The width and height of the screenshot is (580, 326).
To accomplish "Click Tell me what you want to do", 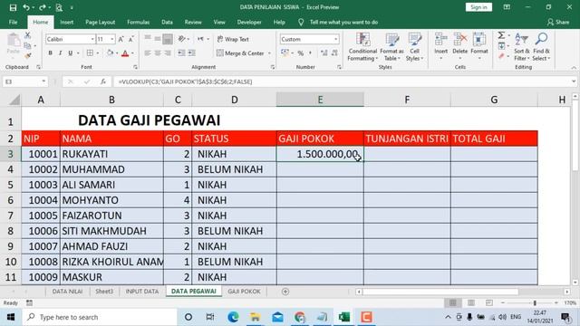I will (343, 22).
